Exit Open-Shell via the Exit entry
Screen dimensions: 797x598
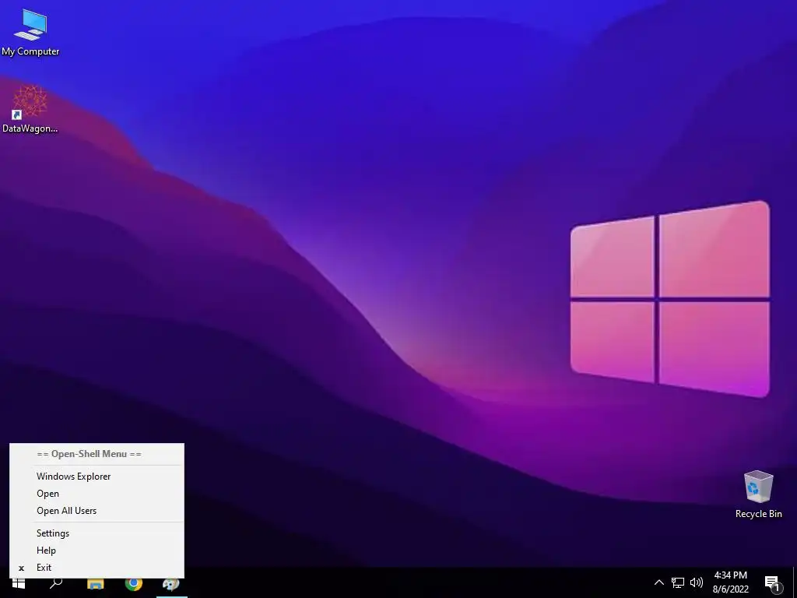tap(97, 568)
